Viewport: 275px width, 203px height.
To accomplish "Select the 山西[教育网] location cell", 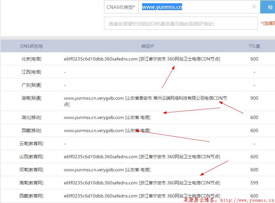I will 32,157.
